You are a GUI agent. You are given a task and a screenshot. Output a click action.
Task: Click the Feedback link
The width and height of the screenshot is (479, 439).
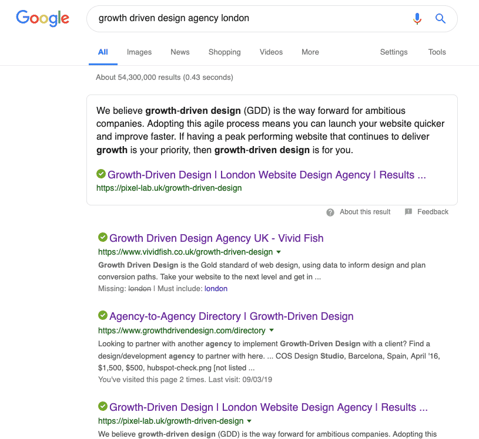point(433,212)
